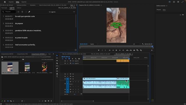Select the Track Select Forward tool
The image size is (186, 105).
57,58
